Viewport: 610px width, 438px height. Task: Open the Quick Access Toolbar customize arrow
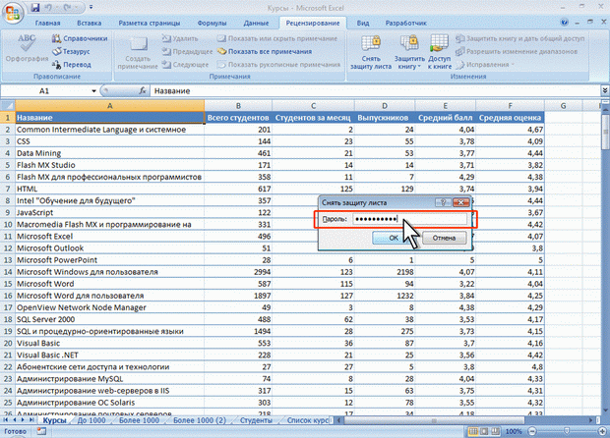[91, 8]
